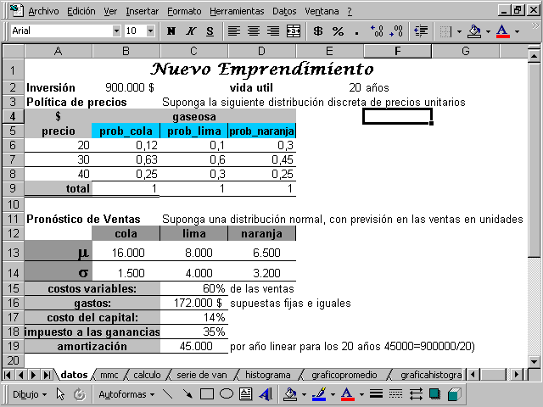Open the Insertar menu

(x=142, y=11)
